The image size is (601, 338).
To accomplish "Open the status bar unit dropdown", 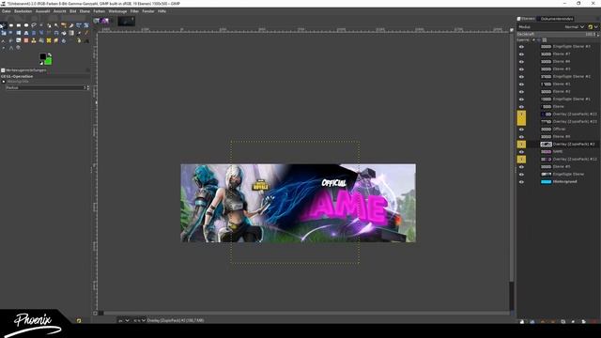I will pos(123,320).
